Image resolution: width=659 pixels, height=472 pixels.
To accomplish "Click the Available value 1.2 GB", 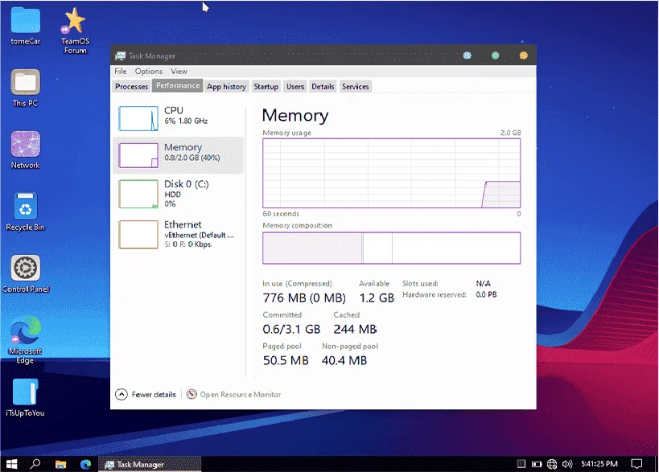I will [x=377, y=298].
